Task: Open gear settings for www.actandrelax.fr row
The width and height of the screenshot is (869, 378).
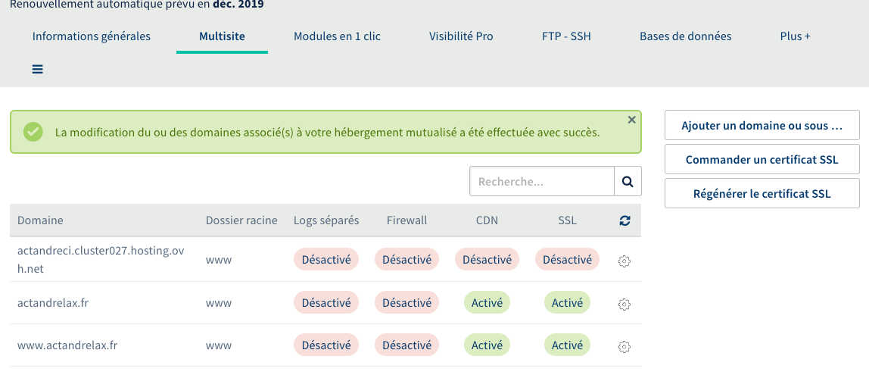Action: 624,346
